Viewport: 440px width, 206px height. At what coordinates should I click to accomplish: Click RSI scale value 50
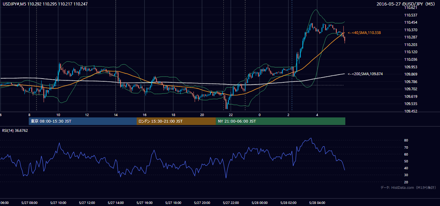pyautogui.click(x=406, y=161)
